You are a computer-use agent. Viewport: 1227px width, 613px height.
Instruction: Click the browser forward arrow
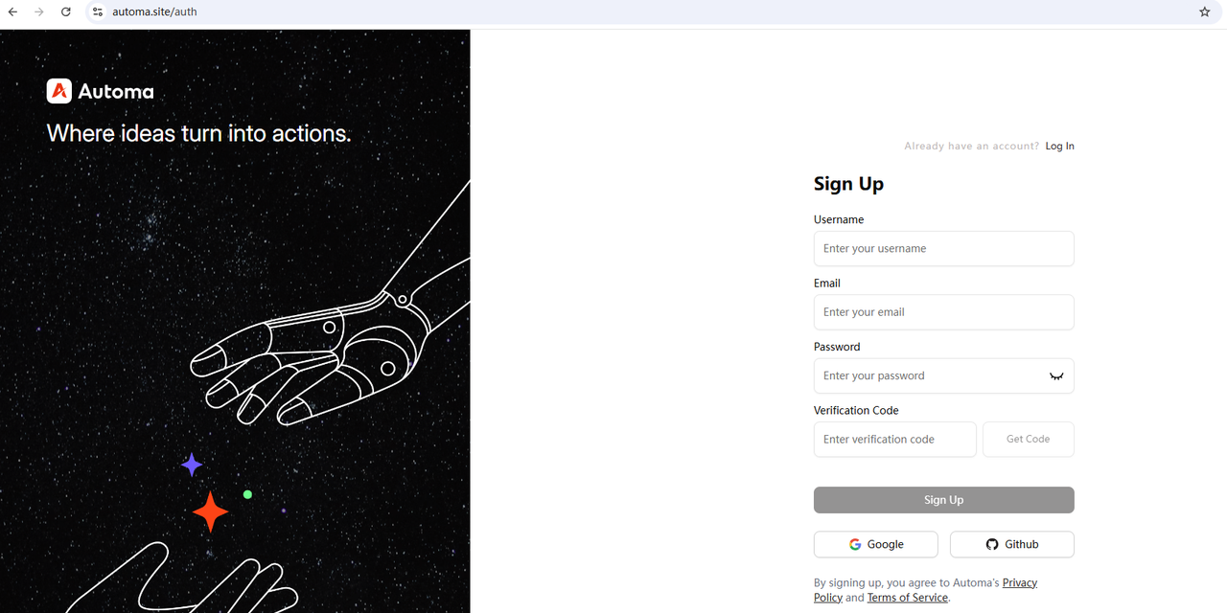[x=38, y=11]
